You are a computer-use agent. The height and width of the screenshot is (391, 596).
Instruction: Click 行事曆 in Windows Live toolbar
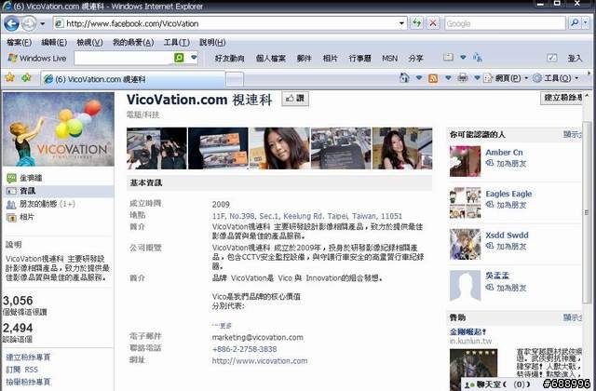point(359,58)
